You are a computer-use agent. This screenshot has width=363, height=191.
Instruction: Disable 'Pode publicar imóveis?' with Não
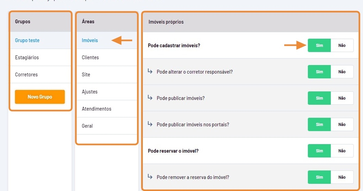[342, 98]
